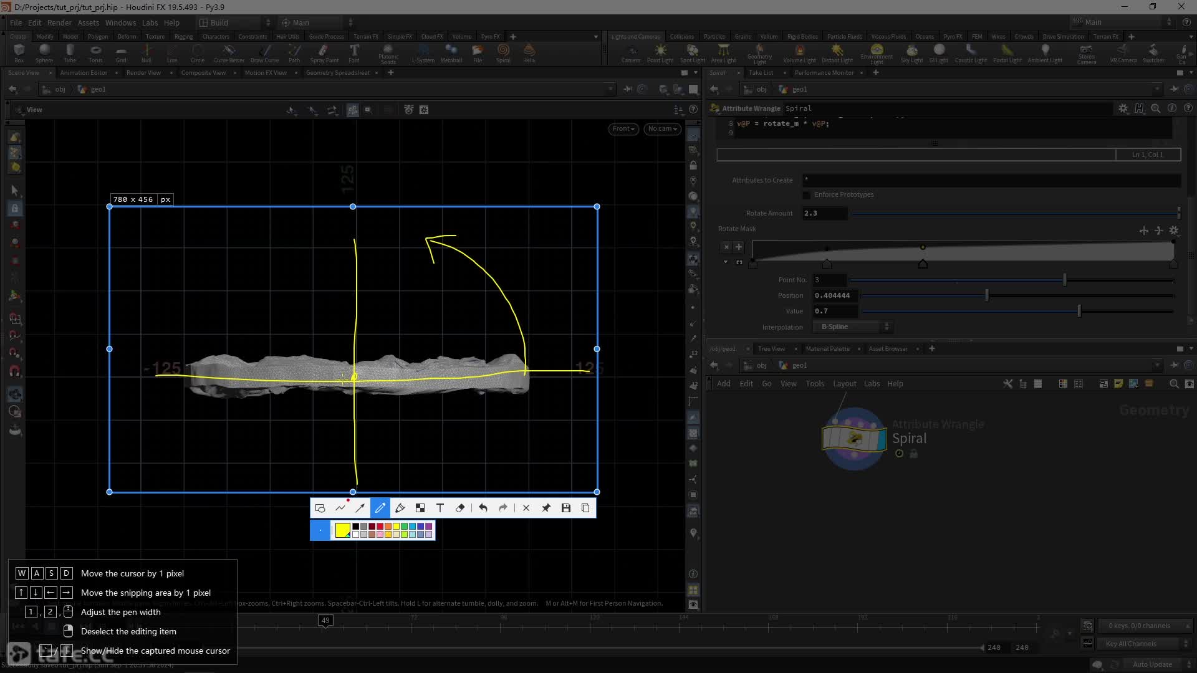Open the Windows menu
The width and height of the screenshot is (1197, 673).
coord(120,22)
